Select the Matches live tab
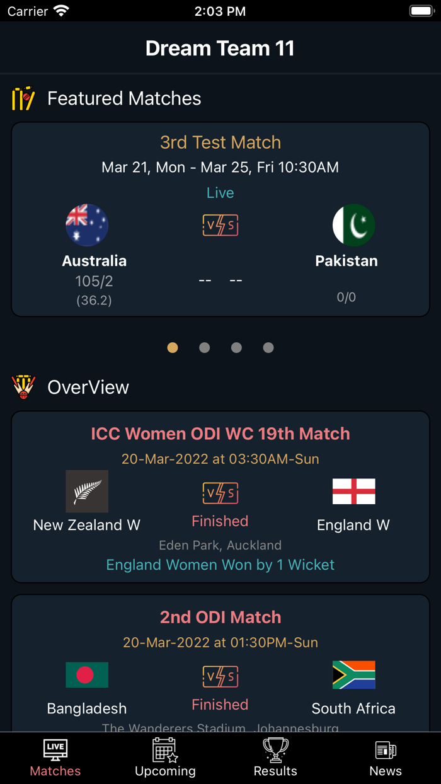This screenshot has height=784, width=441. [55, 758]
